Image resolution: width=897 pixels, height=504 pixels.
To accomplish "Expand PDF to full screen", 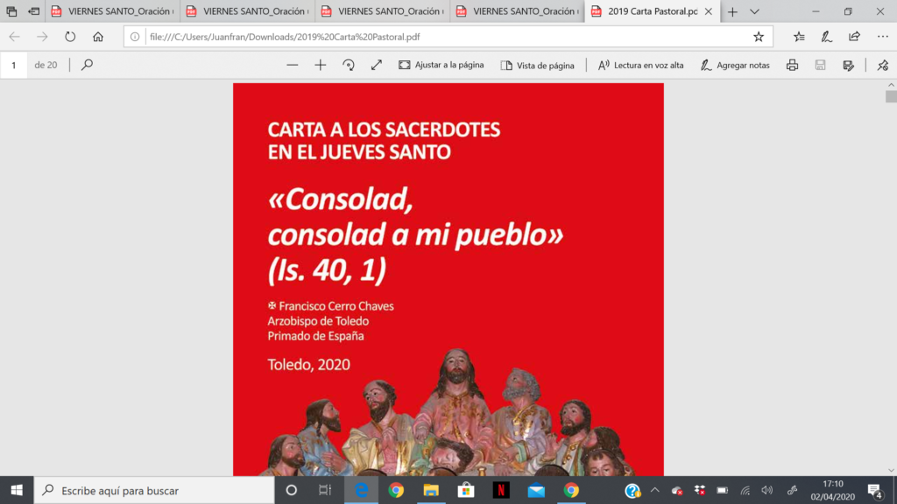I will tap(377, 65).
